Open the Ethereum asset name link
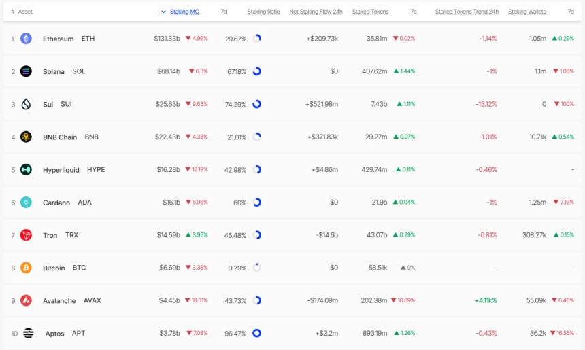This screenshot has width=585, height=350. coord(58,39)
